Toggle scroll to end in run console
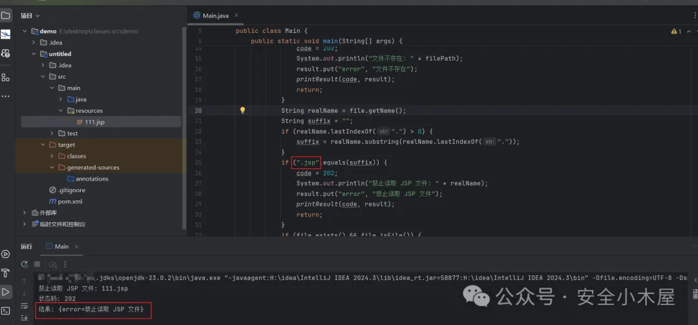 click(x=25, y=317)
